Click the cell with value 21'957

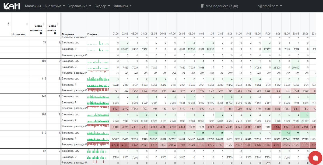point(267,49)
